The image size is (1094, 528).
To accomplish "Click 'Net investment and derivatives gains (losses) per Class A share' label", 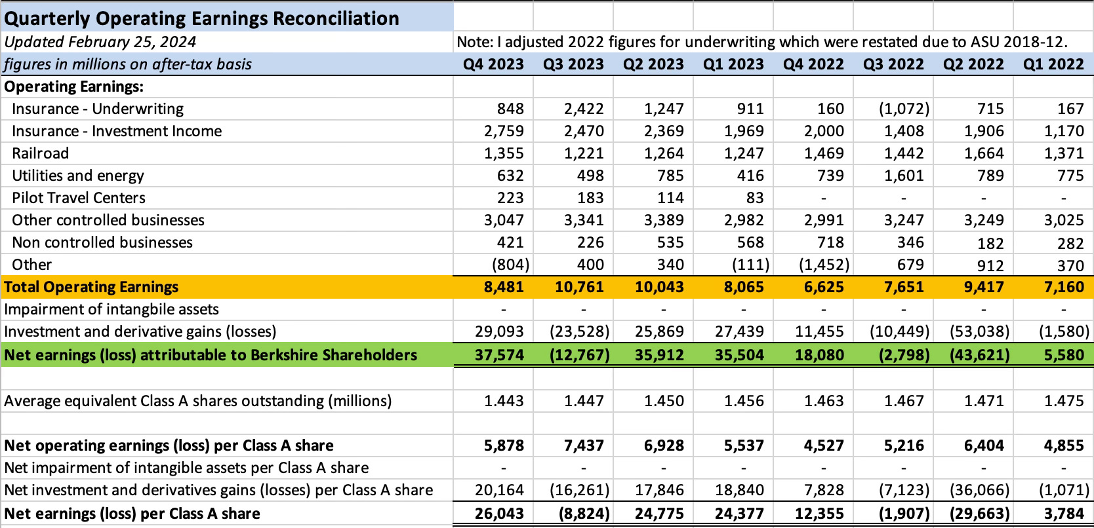I will [x=218, y=490].
